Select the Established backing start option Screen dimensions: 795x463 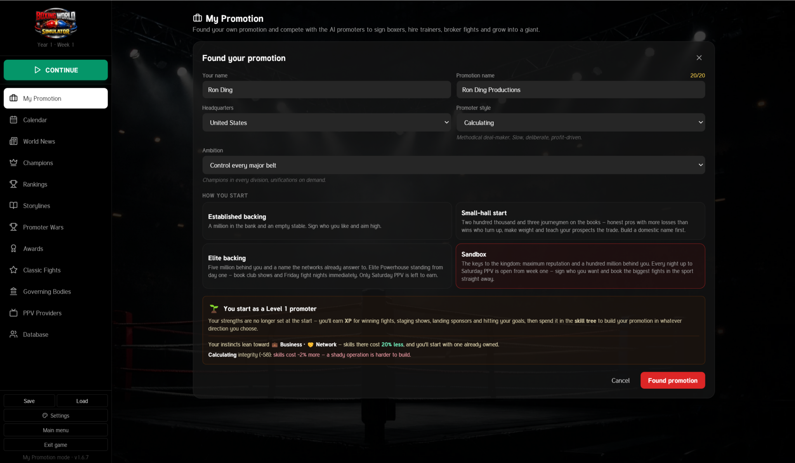point(327,221)
